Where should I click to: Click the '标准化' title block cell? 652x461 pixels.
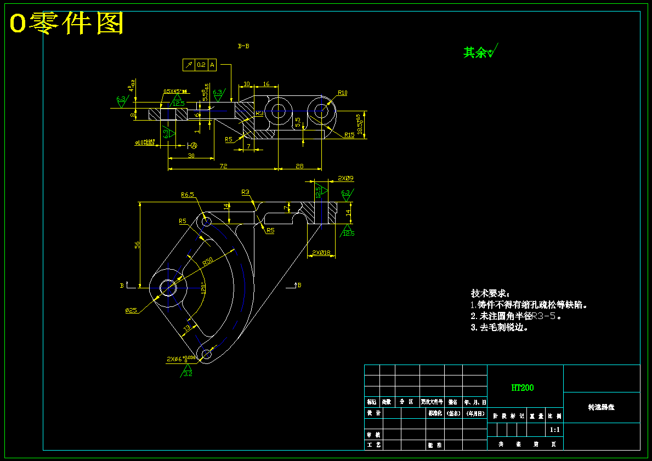(x=435, y=413)
